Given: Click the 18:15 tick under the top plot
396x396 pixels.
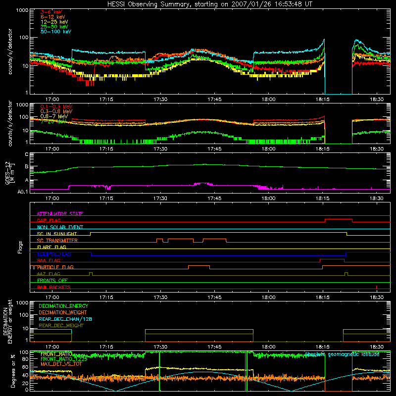Looking at the screenshot, I should (x=323, y=99).
